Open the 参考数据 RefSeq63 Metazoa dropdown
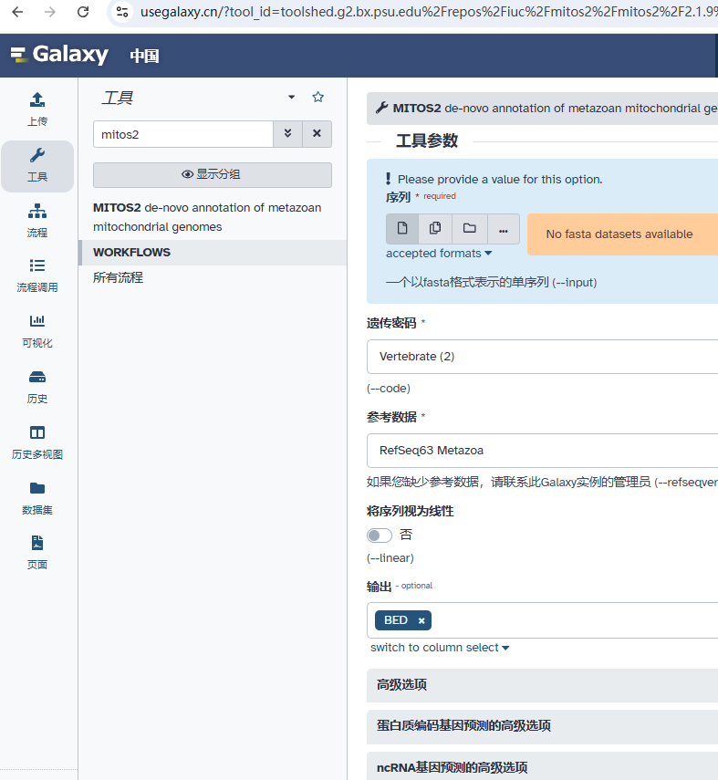The width and height of the screenshot is (718, 780). 542,451
